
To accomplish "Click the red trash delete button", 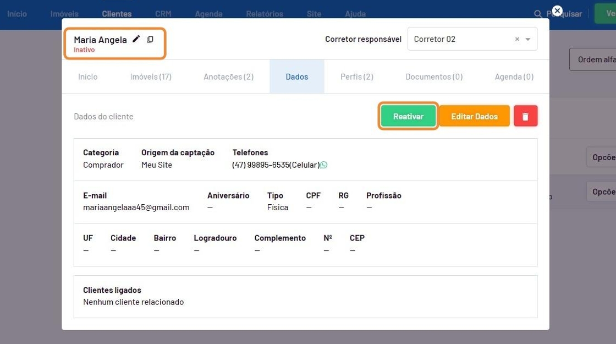I will (525, 116).
